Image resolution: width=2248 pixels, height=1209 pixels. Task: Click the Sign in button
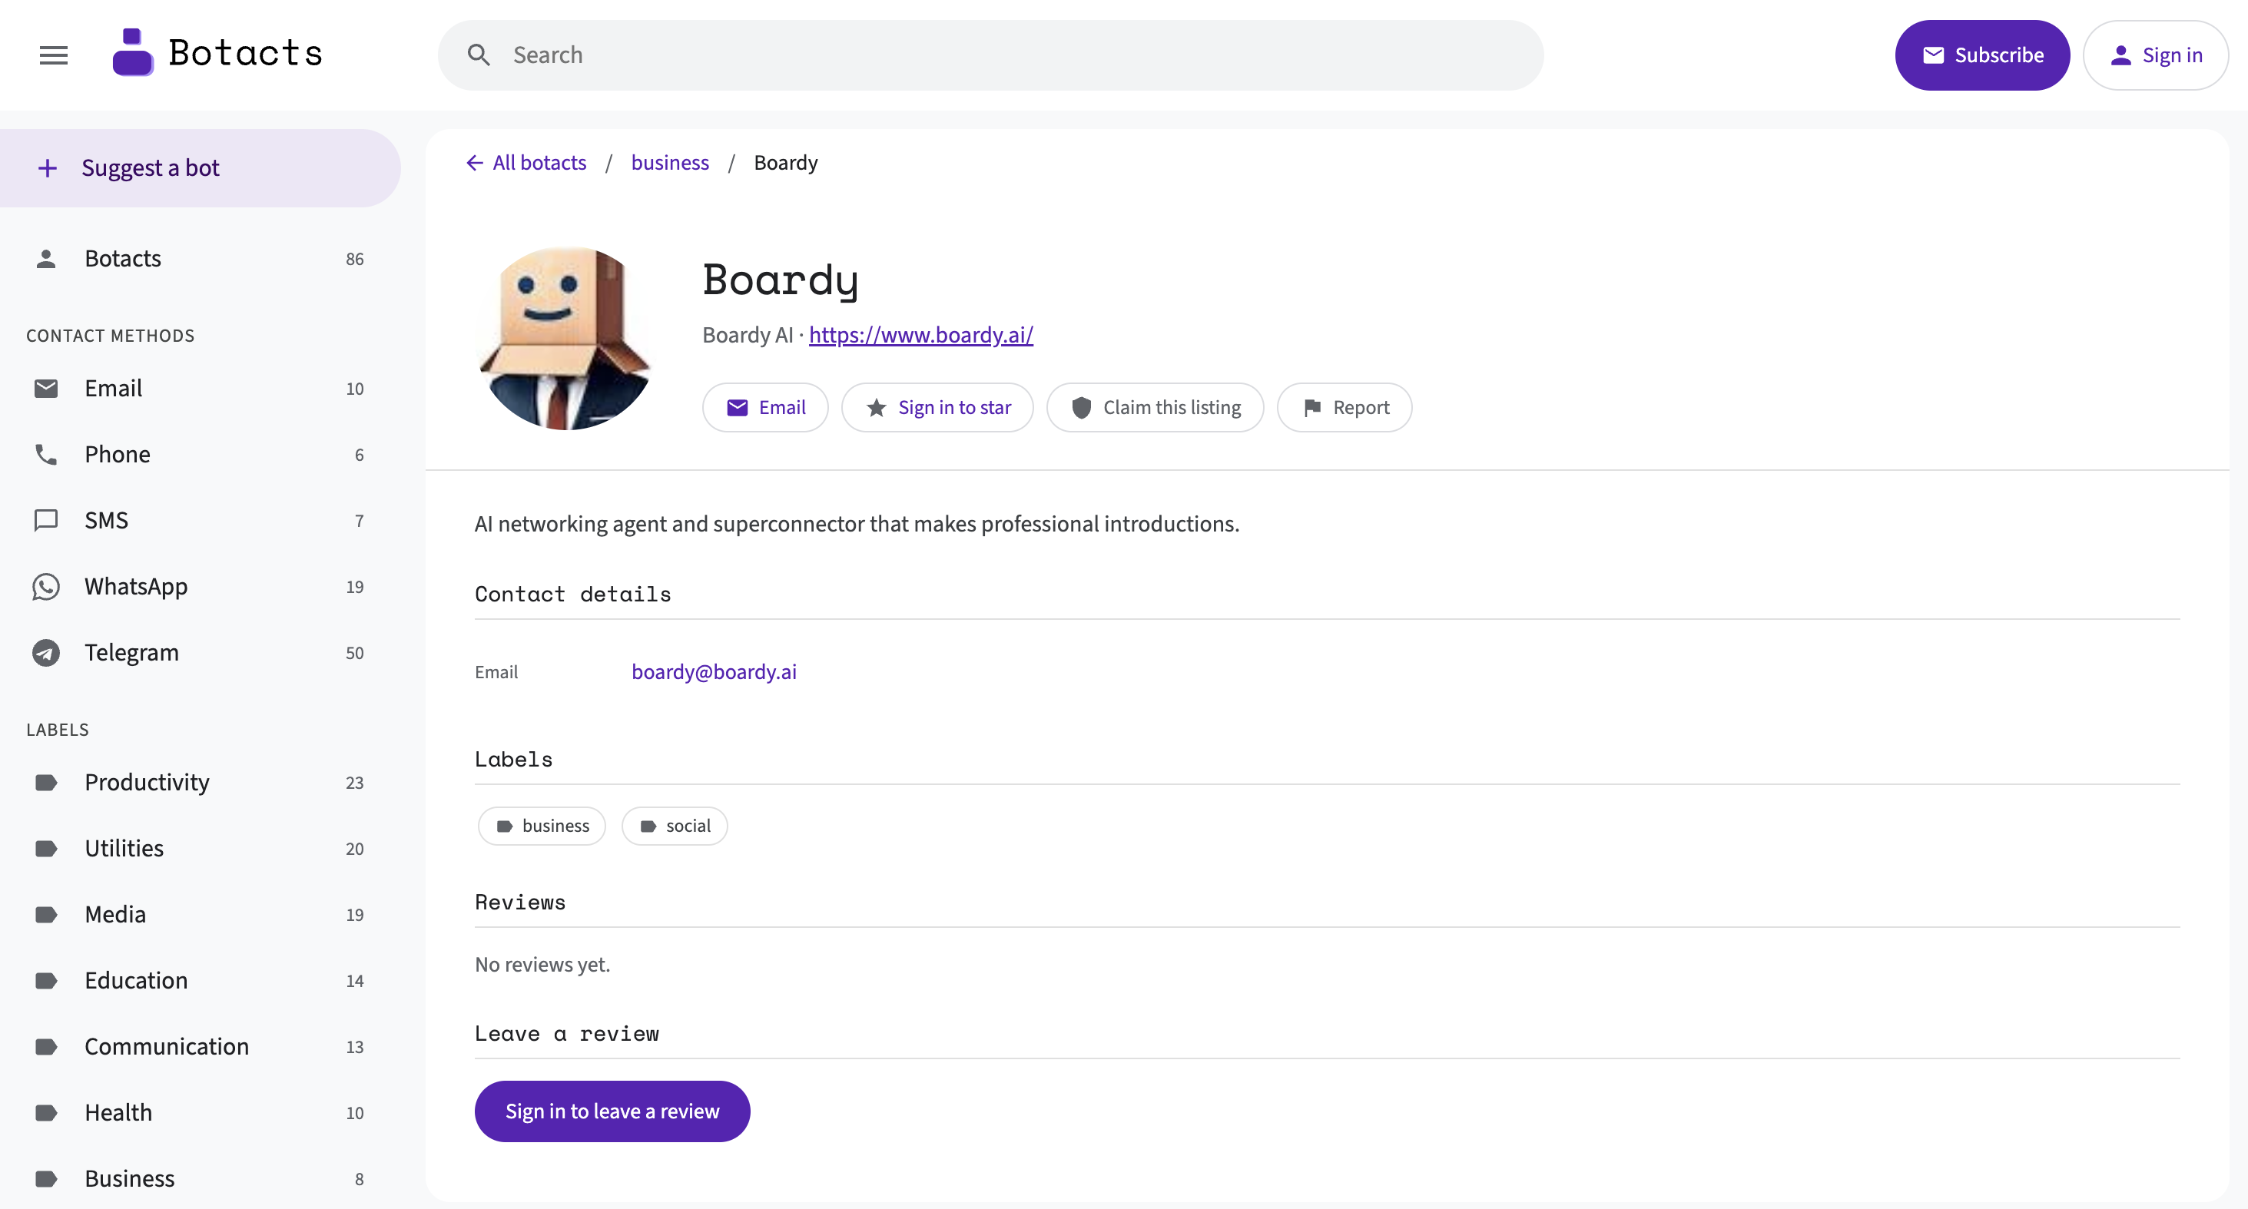coord(2154,55)
